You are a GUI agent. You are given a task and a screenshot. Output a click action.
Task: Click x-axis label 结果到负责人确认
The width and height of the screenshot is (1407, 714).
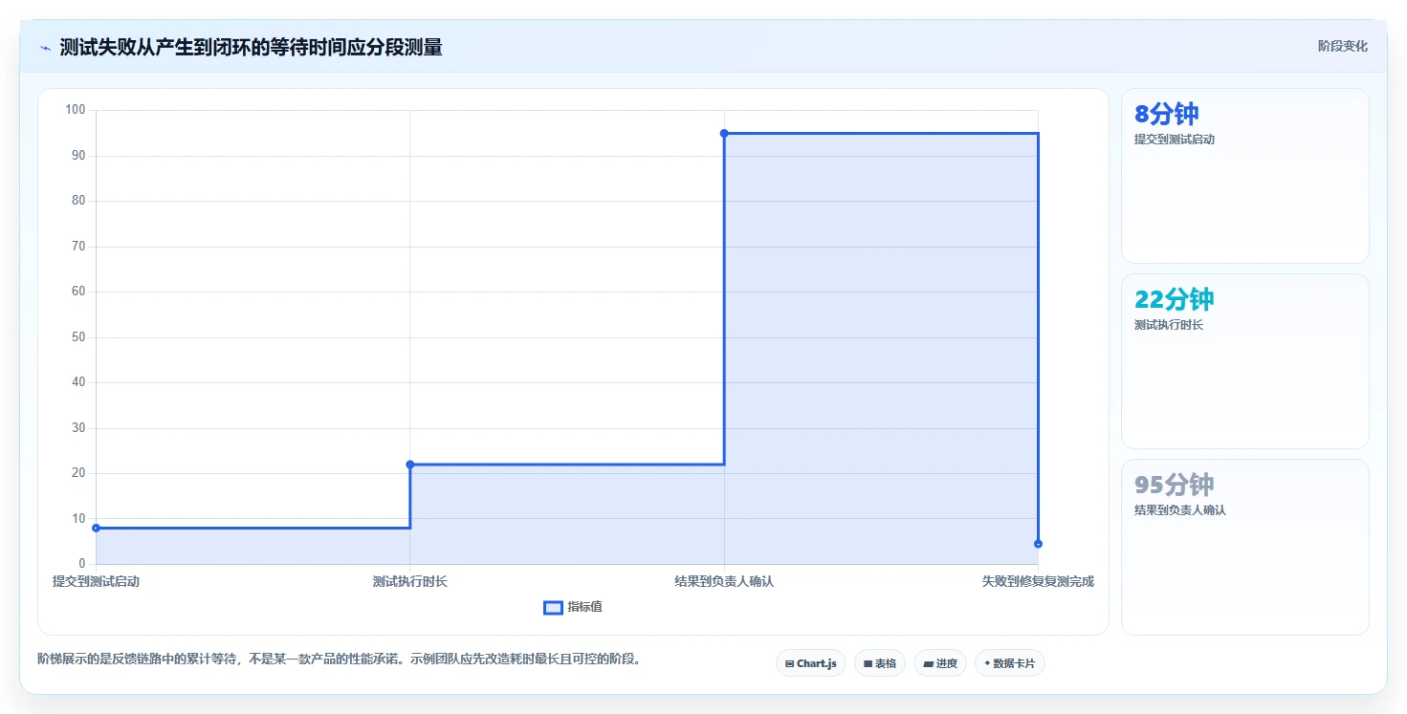coord(724,581)
